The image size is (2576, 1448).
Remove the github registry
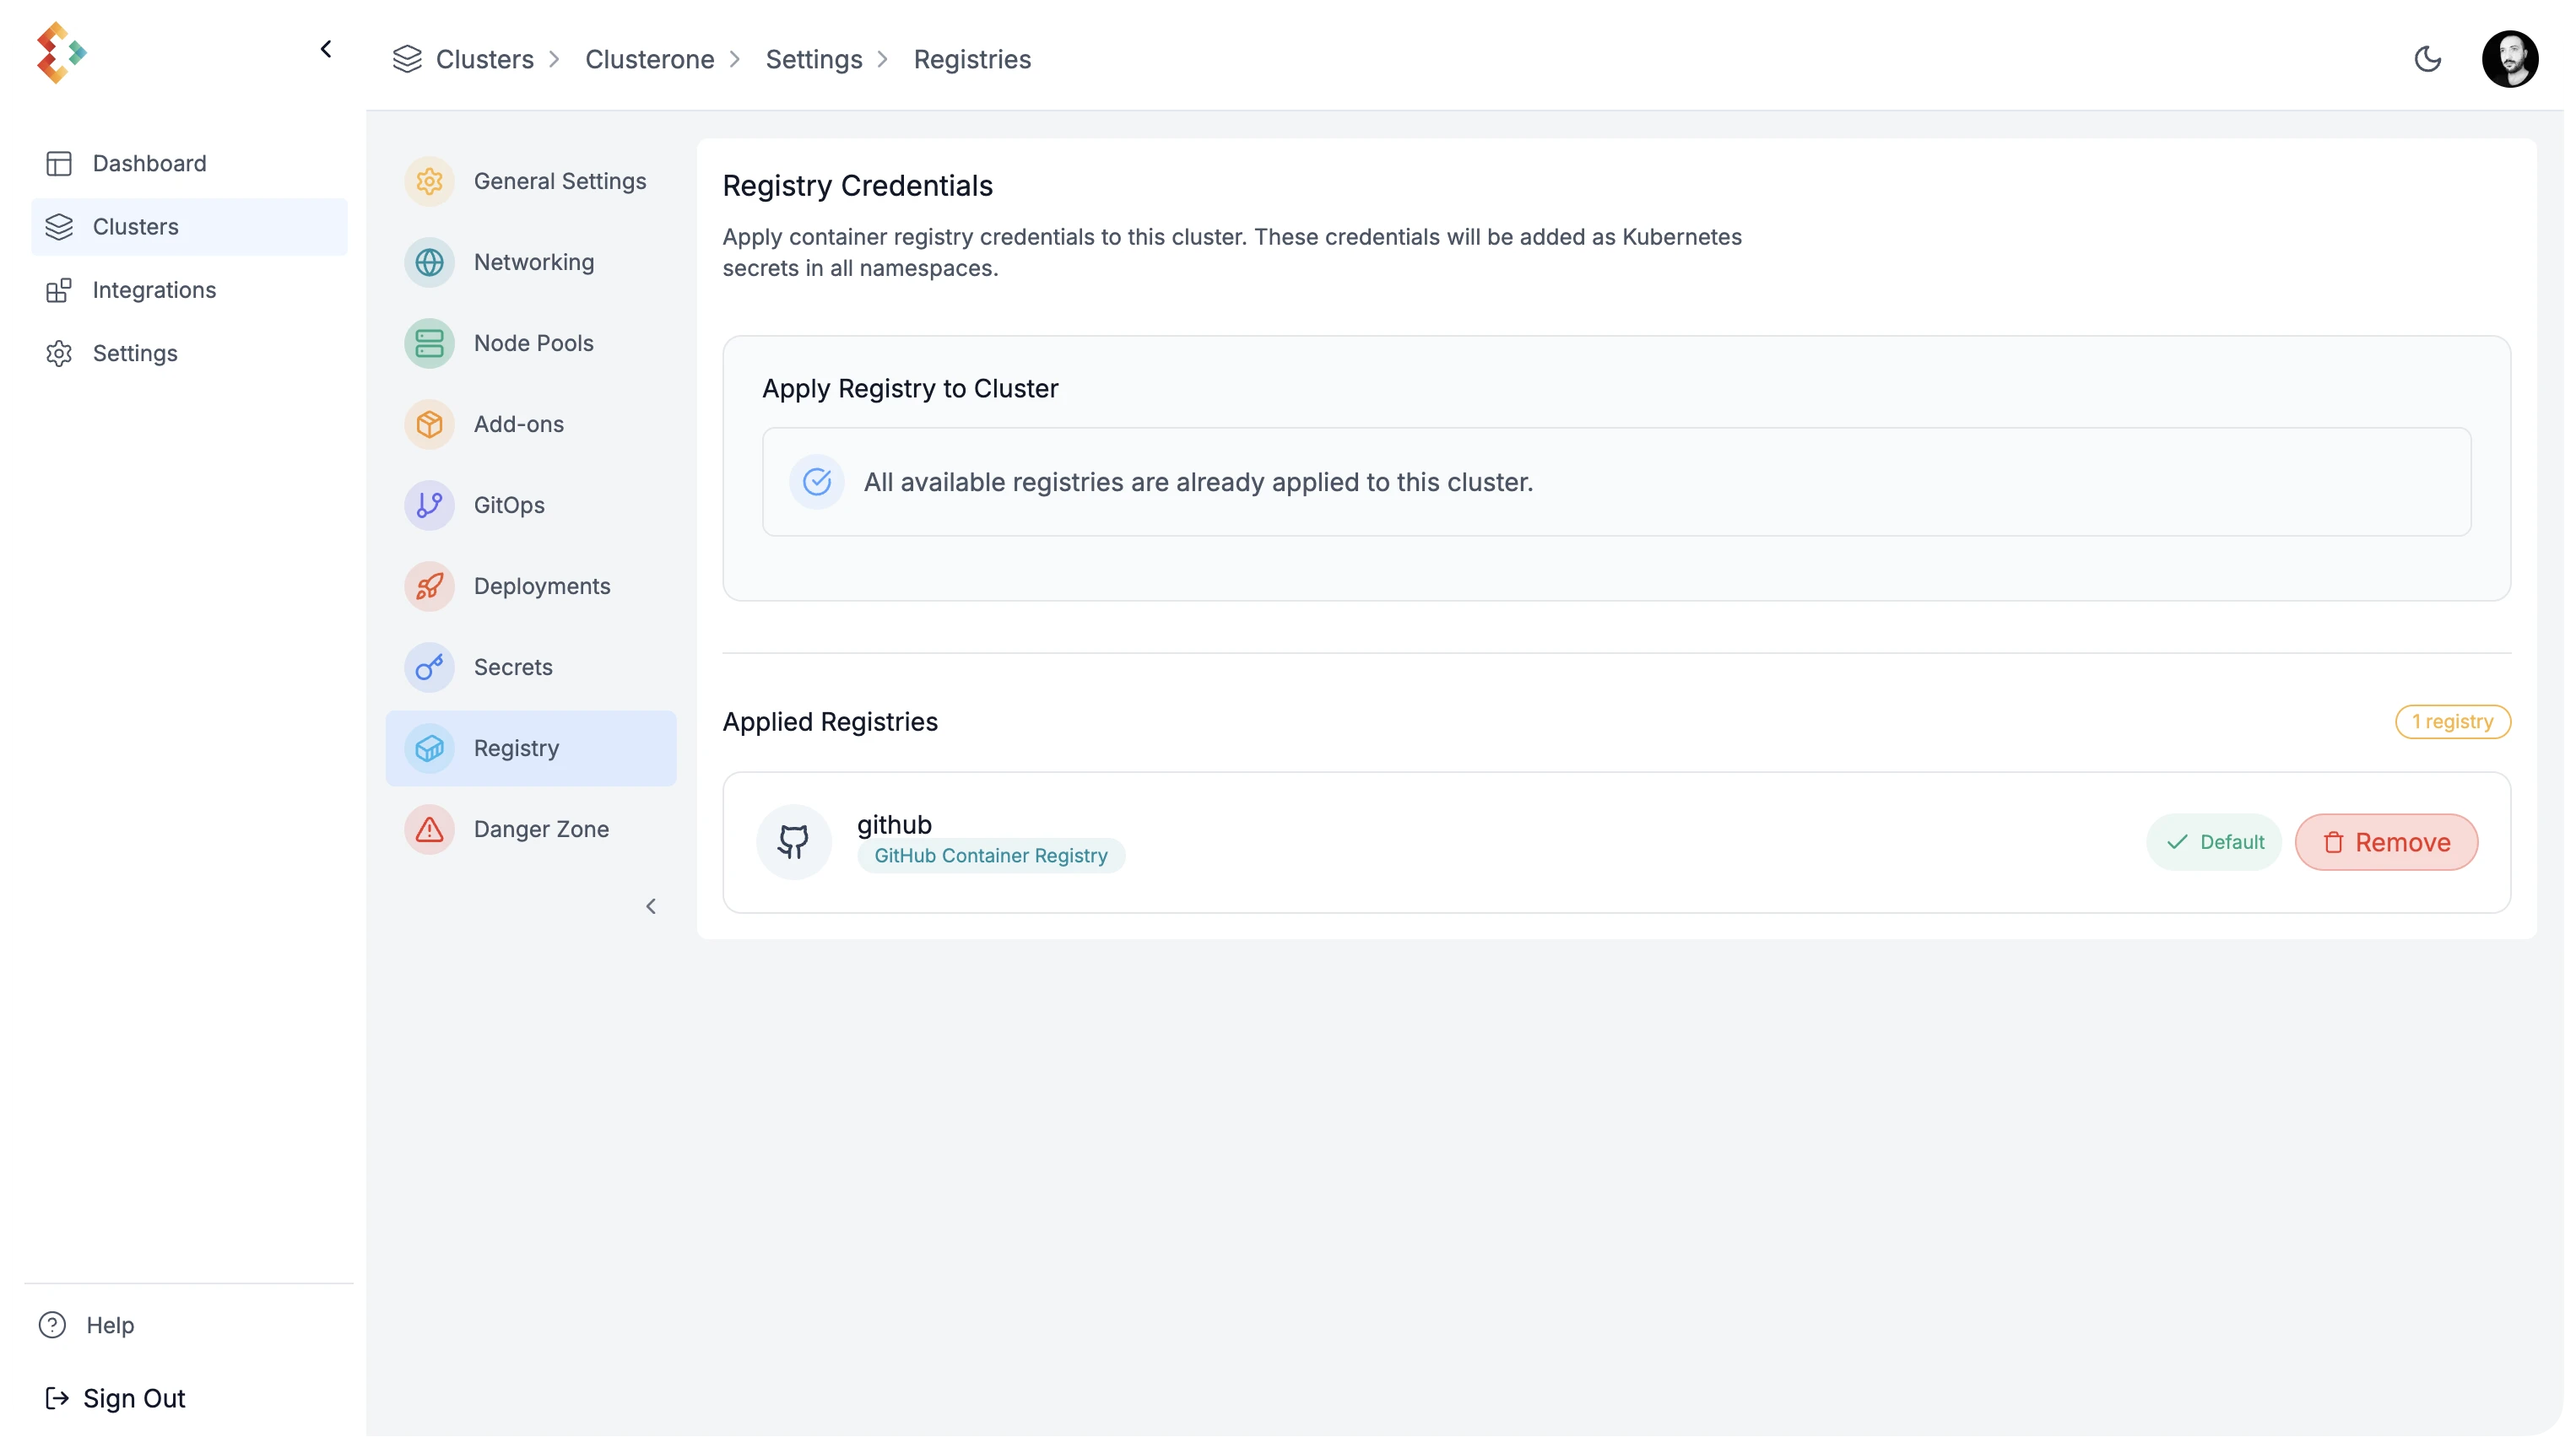tap(2386, 842)
